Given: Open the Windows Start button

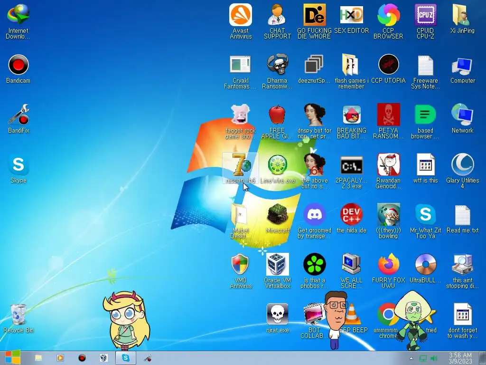Looking at the screenshot, I should pos(12,357).
